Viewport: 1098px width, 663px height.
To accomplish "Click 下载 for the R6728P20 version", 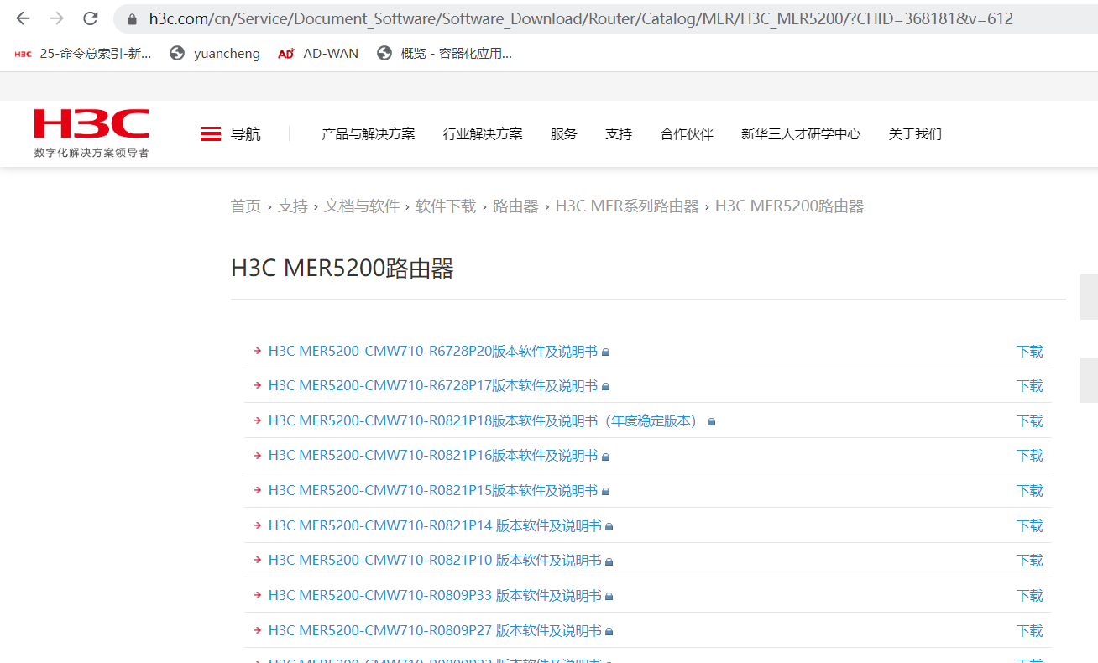I will [x=1029, y=352].
